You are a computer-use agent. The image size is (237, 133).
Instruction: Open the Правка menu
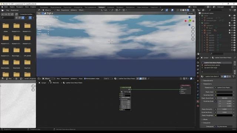coord(12,7)
